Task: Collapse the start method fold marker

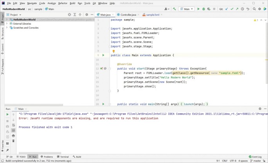Action: pyautogui.click(x=110, y=69)
